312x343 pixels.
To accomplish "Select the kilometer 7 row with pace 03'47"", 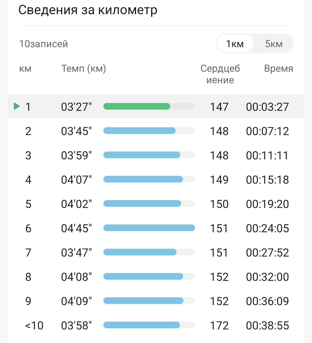I will point(156,252).
